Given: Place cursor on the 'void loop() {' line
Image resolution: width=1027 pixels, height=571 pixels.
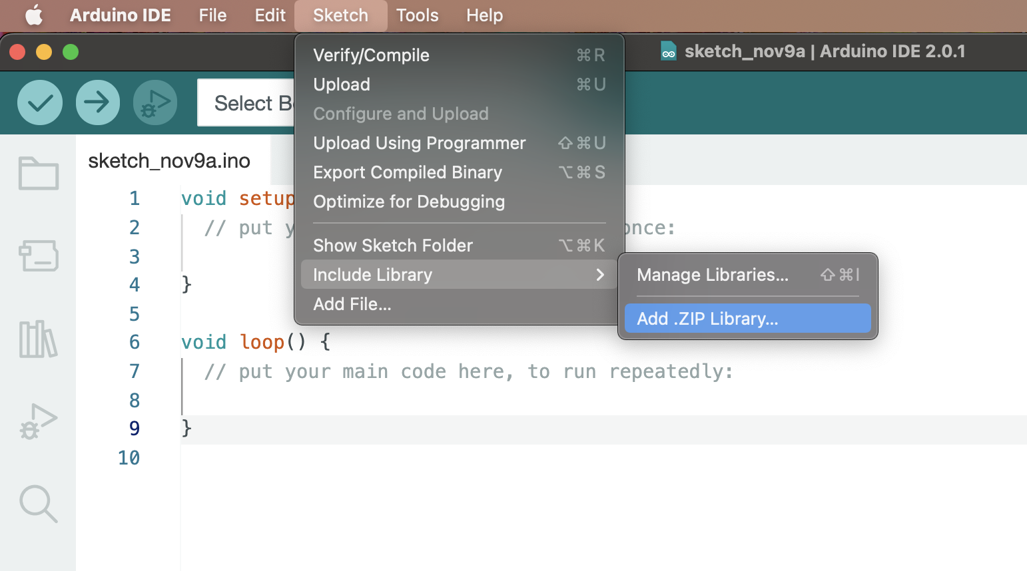Looking at the screenshot, I should [256, 342].
